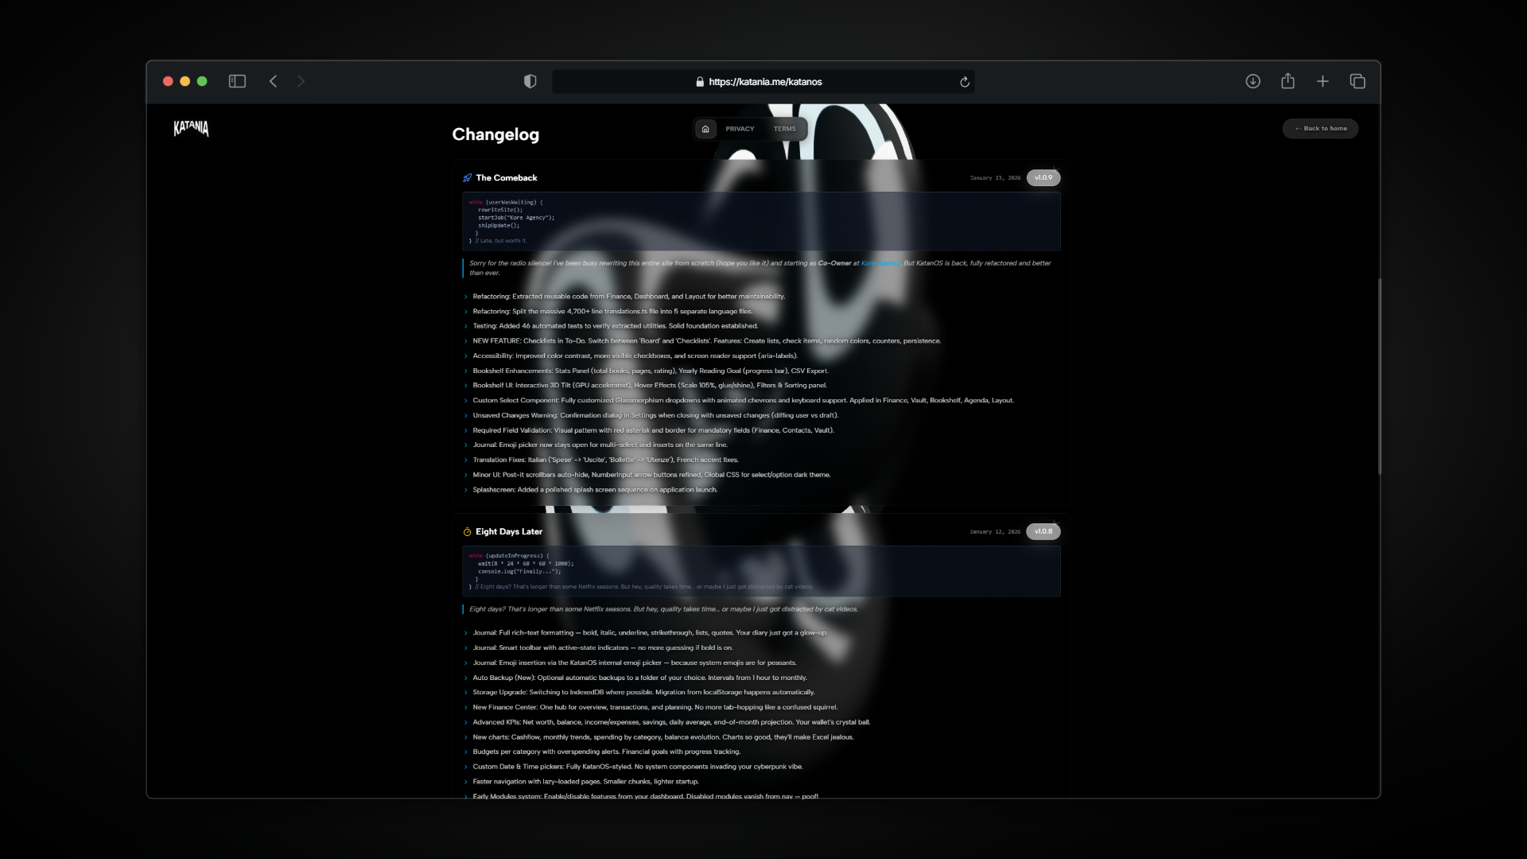Open the PRIVACY tab
Viewport: 1527px width, 859px height.
(740, 129)
